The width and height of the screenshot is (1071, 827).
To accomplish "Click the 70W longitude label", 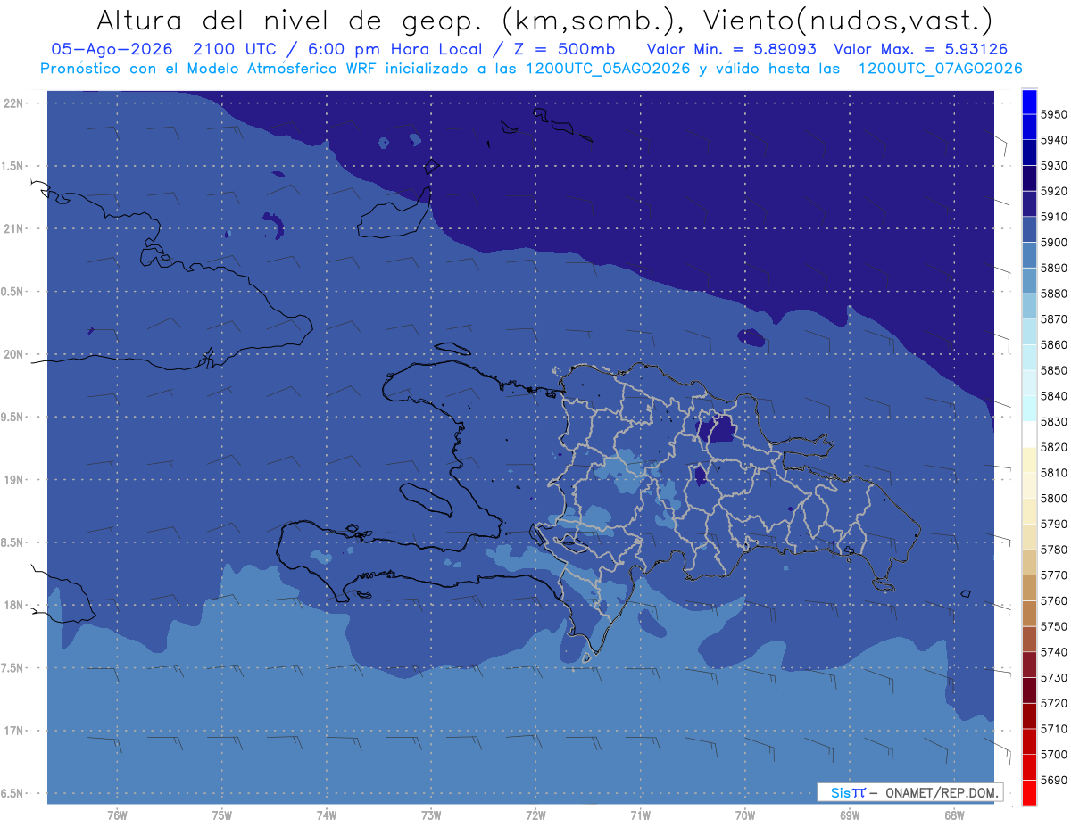I will 745,815.
